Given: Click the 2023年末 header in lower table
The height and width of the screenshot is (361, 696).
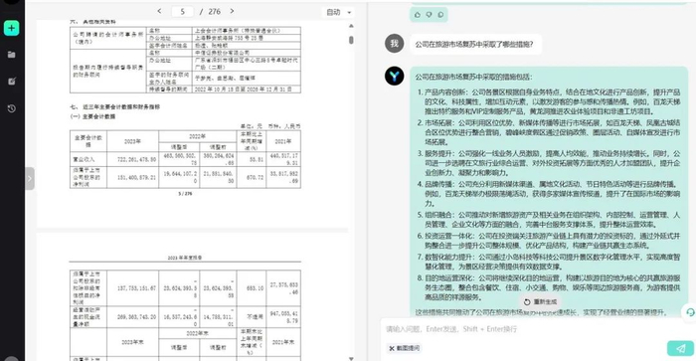Looking at the screenshot, I should 132,342.
